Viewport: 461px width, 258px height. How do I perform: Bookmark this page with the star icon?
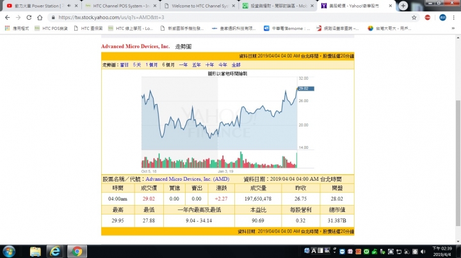point(414,18)
